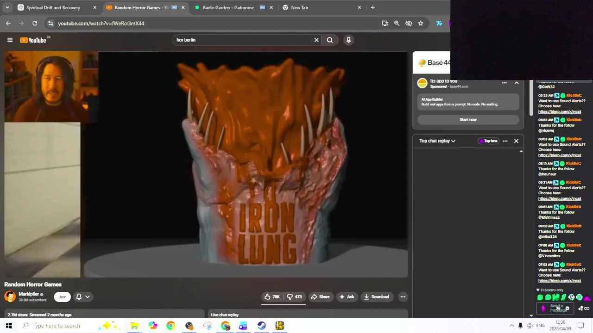
Task: Download the video
Action: (x=376, y=297)
